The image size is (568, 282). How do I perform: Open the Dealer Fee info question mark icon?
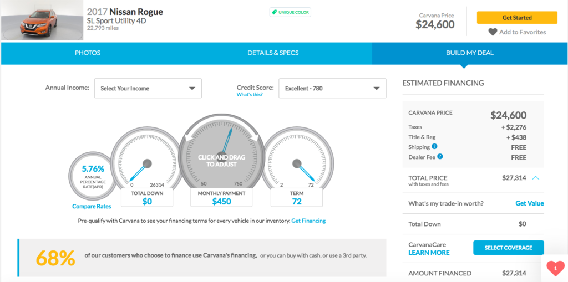pyautogui.click(x=440, y=157)
